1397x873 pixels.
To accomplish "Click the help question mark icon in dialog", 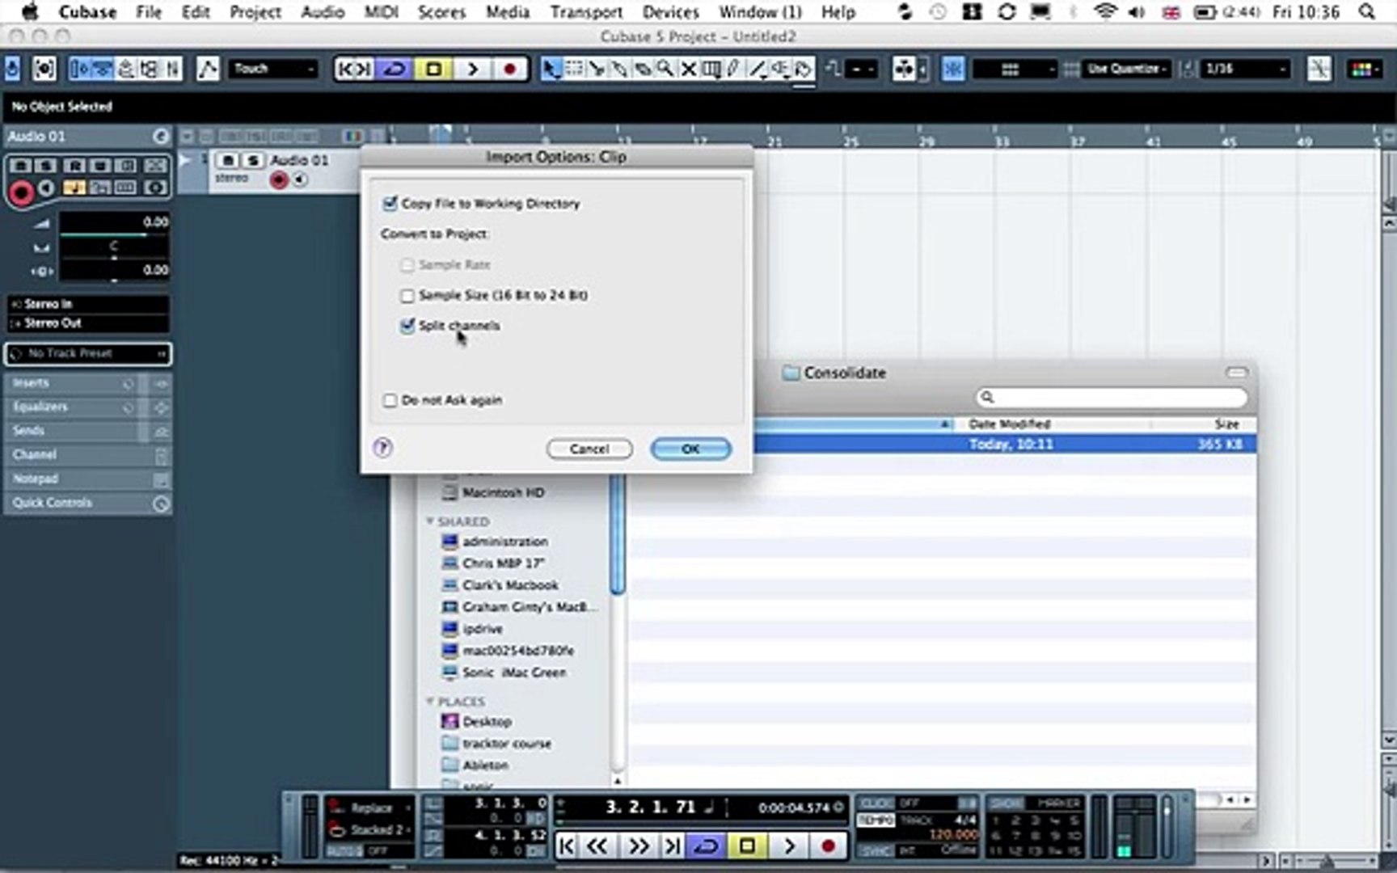I will (383, 447).
